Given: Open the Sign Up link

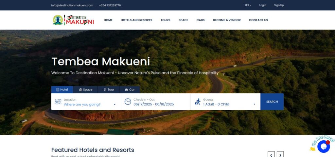Looking at the screenshot, I should point(279,5).
